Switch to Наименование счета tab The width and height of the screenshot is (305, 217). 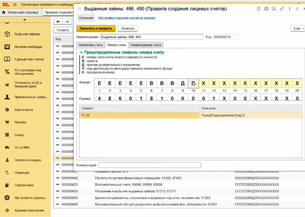click(145, 45)
